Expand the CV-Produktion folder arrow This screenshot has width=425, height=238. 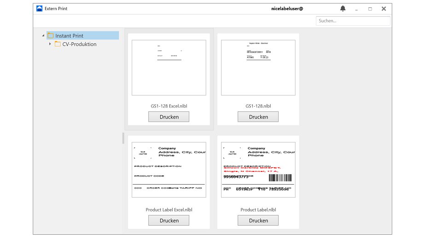pos(50,45)
